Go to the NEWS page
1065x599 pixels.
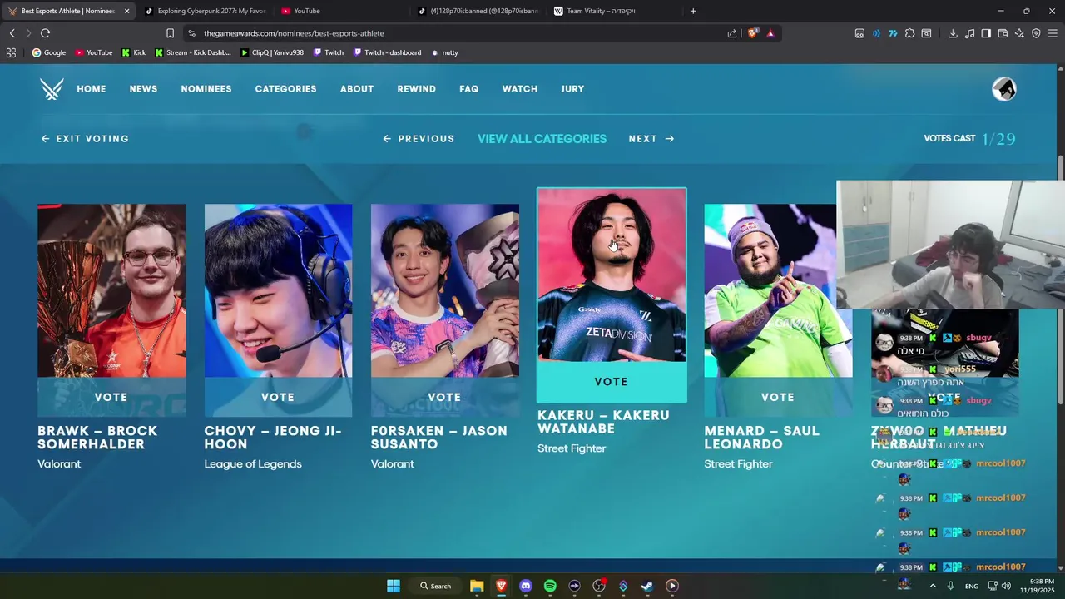pos(143,89)
